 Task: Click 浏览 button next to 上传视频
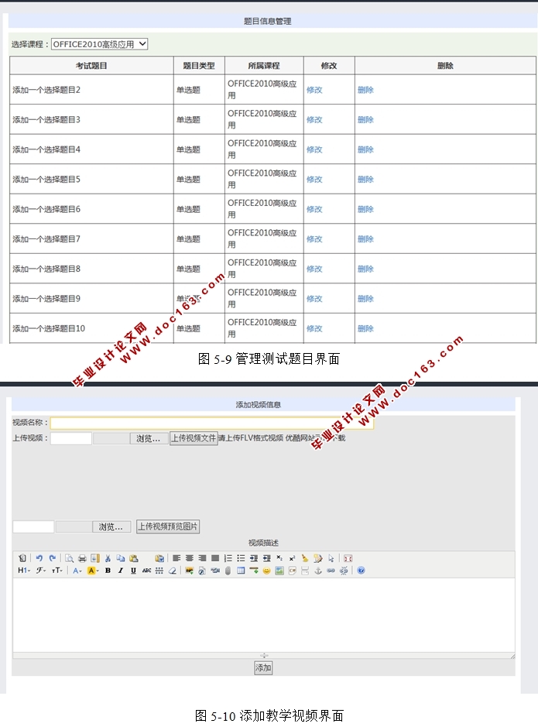(x=149, y=439)
